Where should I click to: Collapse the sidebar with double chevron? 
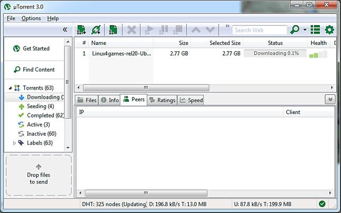tap(65, 30)
